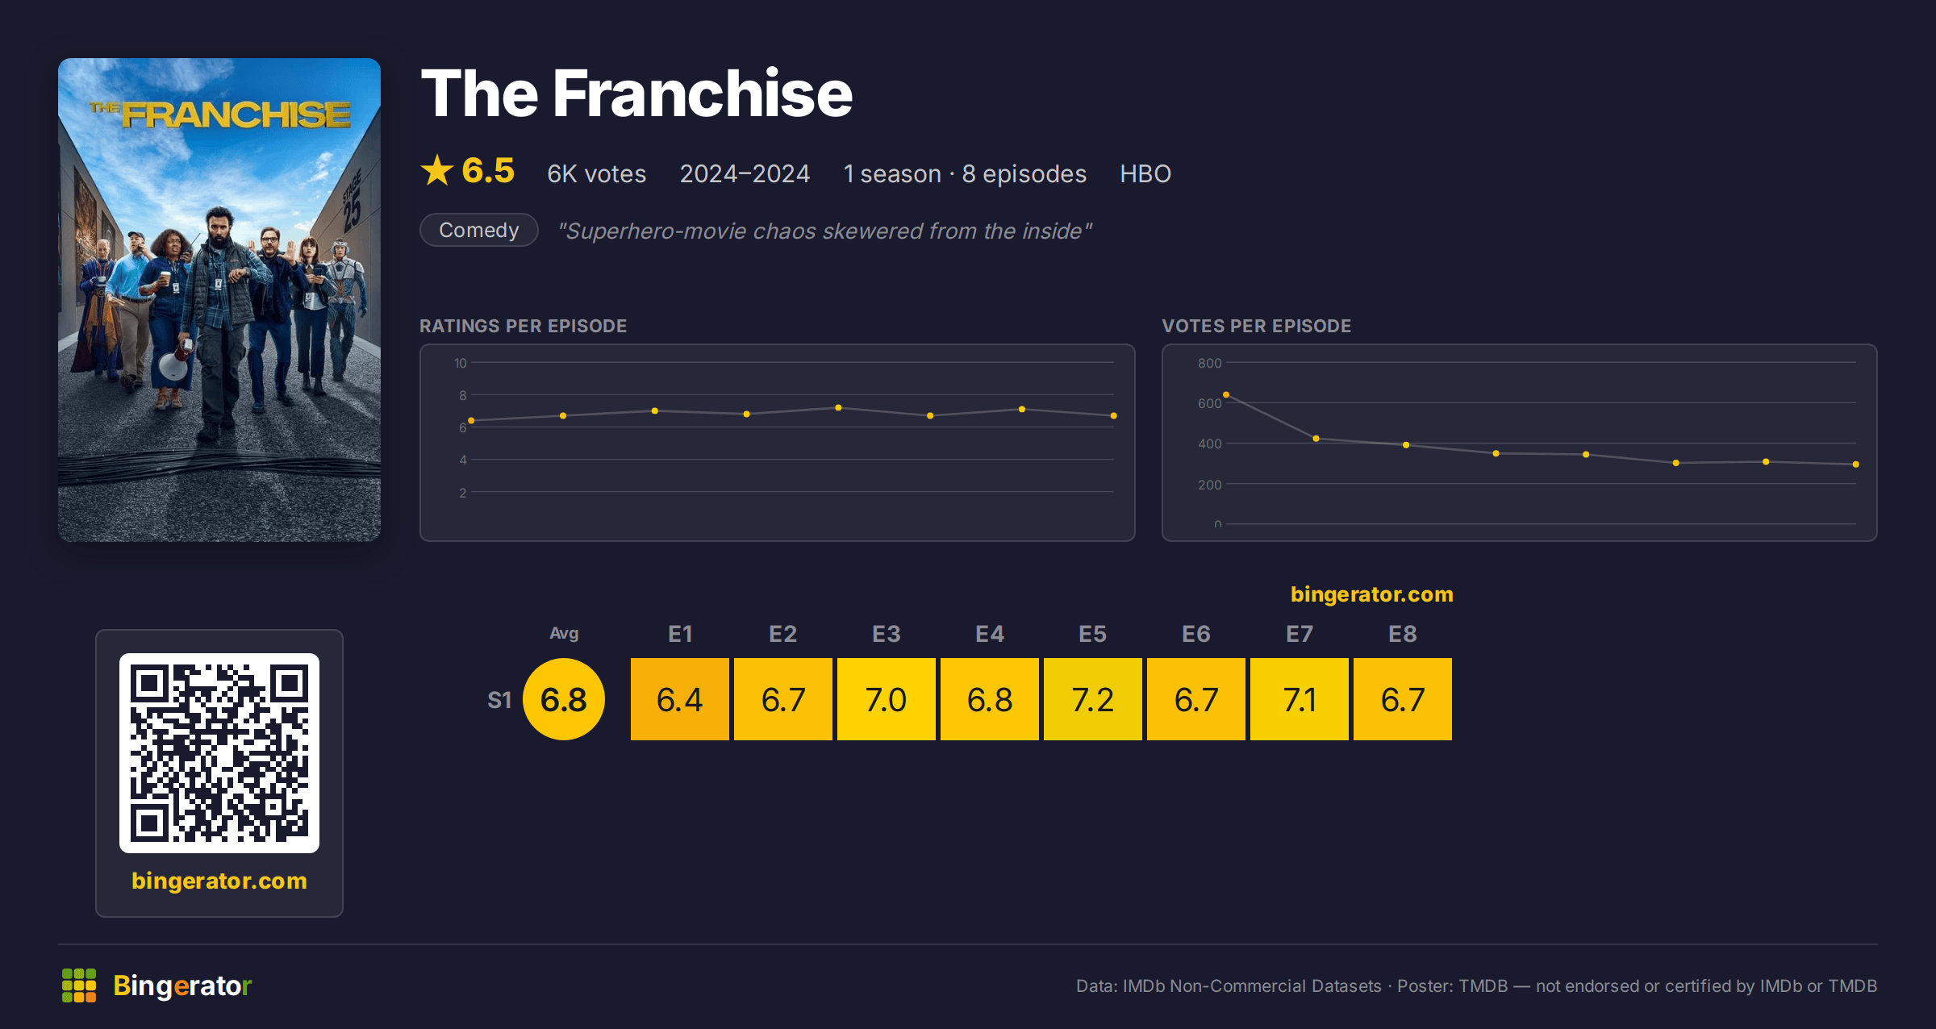Open the bingerator.com link above episode grid
Viewport: 1936px width, 1029px height.
click(1371, 594)
